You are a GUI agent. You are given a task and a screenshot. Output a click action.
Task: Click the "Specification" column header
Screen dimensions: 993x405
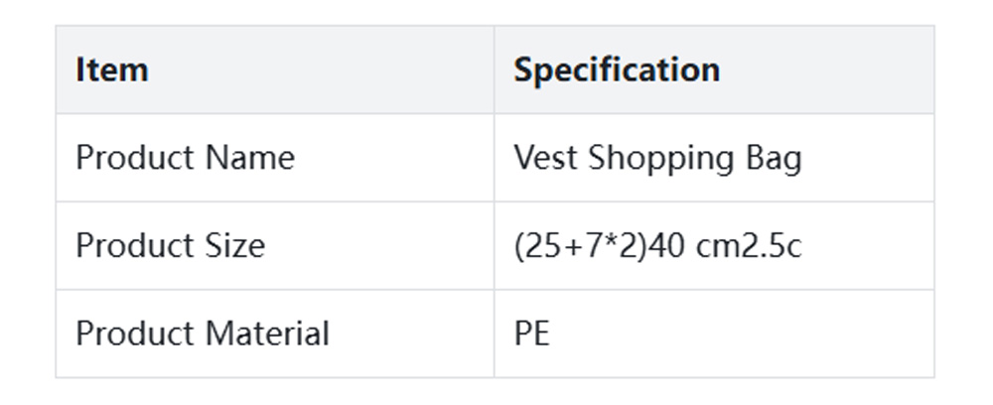point(616,70)
